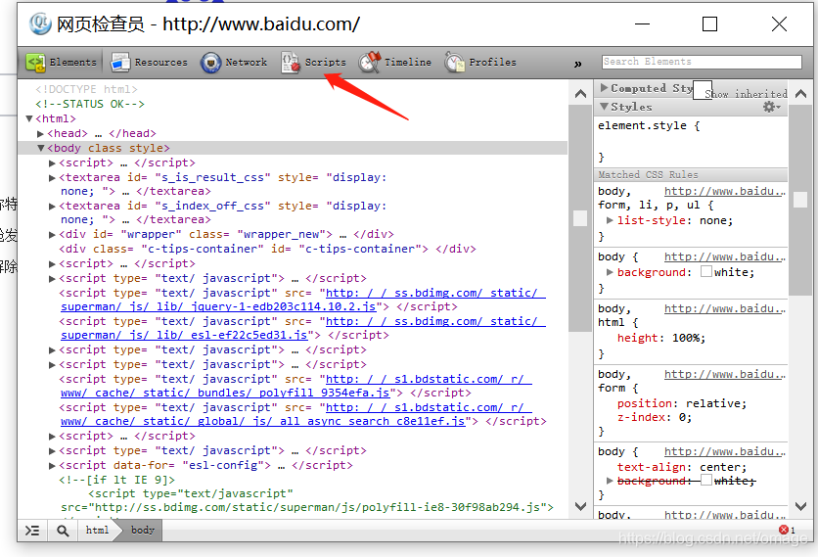Expand textarea s_is_result_css node
The image size is (818, 557).
(x=52, y=178)
